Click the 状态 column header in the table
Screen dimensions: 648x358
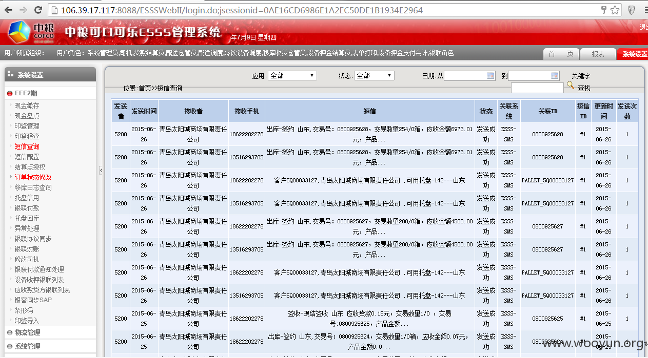(x=486, y=111)
